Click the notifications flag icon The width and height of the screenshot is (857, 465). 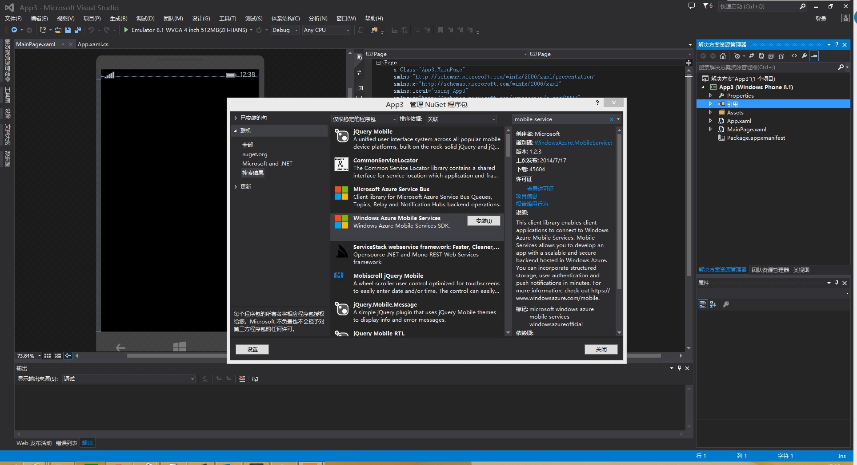705,6
